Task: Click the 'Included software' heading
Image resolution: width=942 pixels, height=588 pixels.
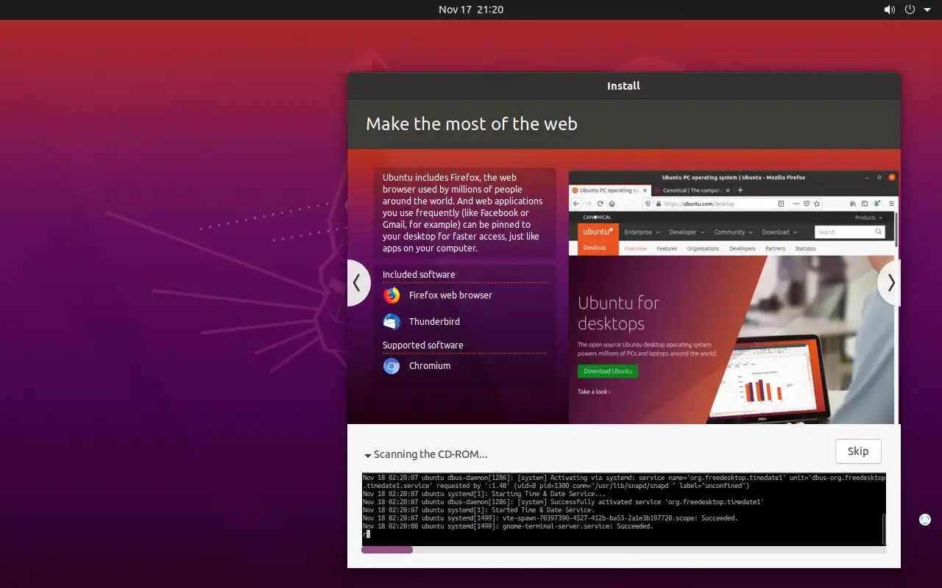Action: [x=419, y=275]
